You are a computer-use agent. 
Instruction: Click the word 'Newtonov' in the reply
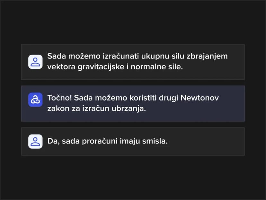click(x=199, y=98)
